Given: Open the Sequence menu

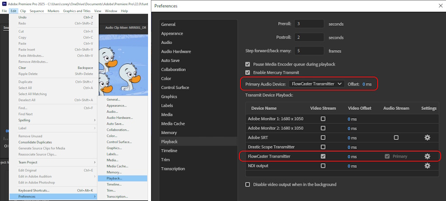Looking at the screenshot, I should point(37,11).
